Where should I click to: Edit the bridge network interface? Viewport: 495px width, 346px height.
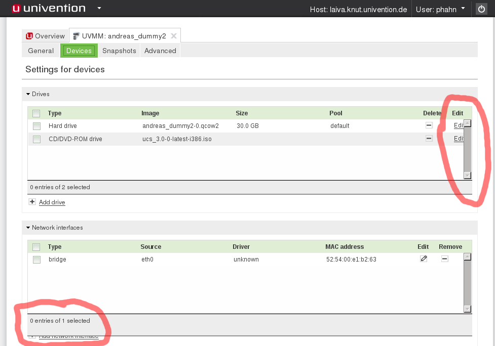click(x=424, y=259)
